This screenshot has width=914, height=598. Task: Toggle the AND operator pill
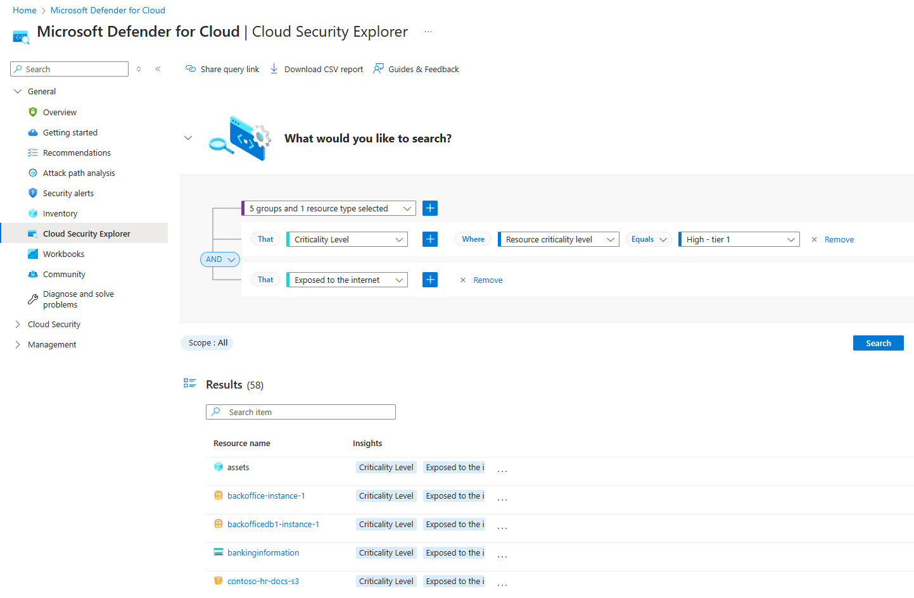pos(220,259)
